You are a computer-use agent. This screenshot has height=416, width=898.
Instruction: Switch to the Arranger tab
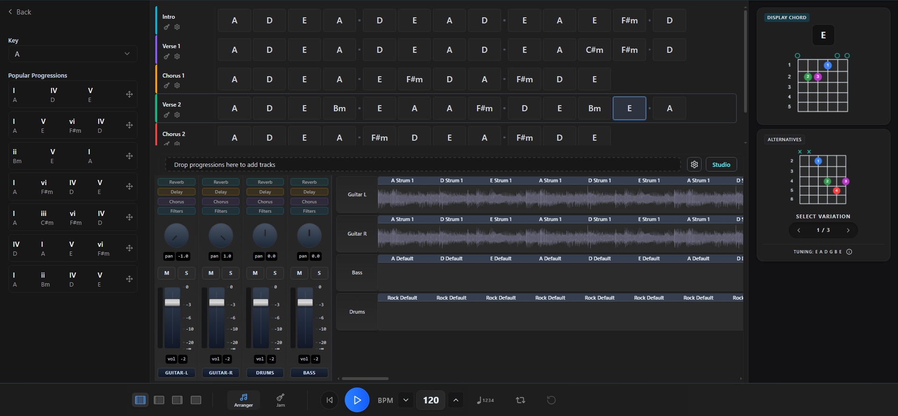tap(244, 400)
